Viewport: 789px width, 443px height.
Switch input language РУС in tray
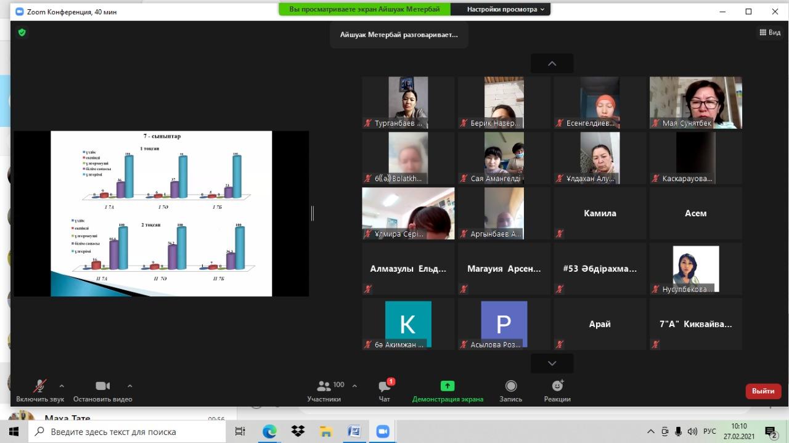pos(710,431)
